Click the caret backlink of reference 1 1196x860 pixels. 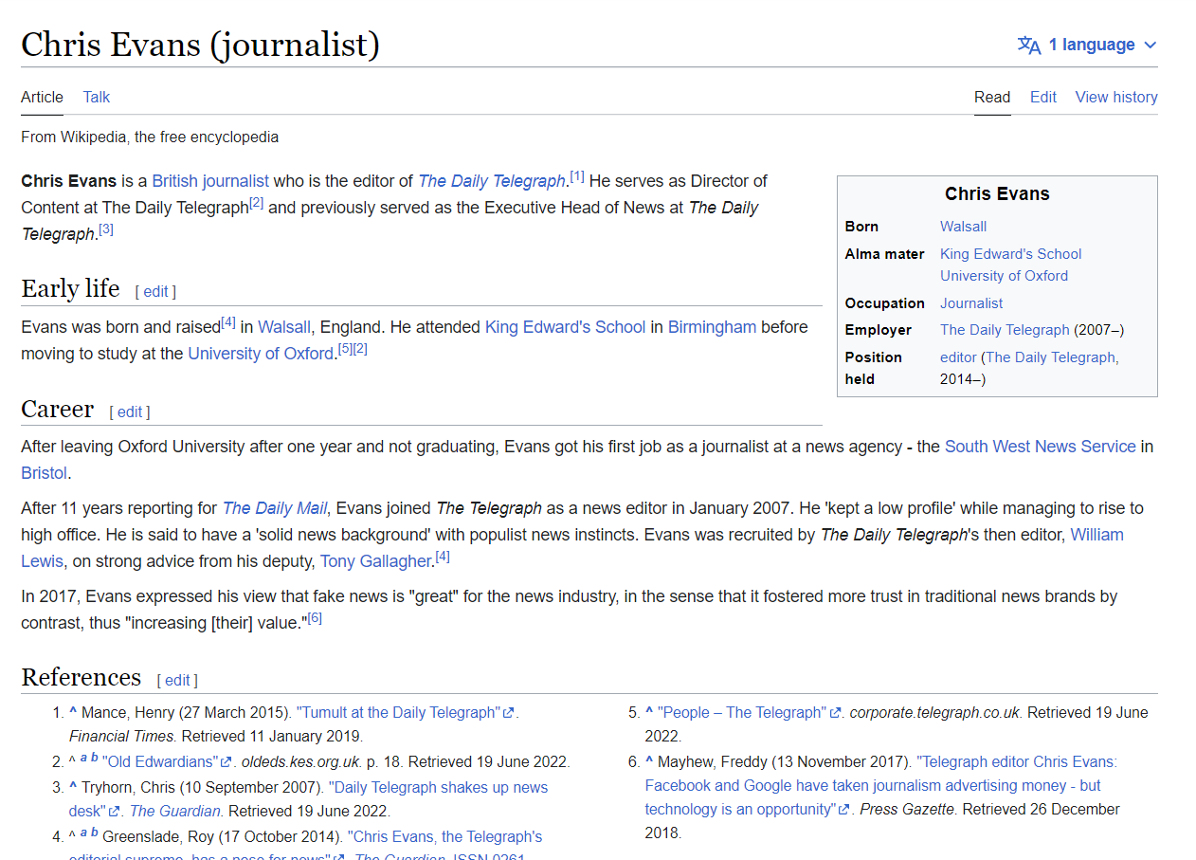click(73, 712)
